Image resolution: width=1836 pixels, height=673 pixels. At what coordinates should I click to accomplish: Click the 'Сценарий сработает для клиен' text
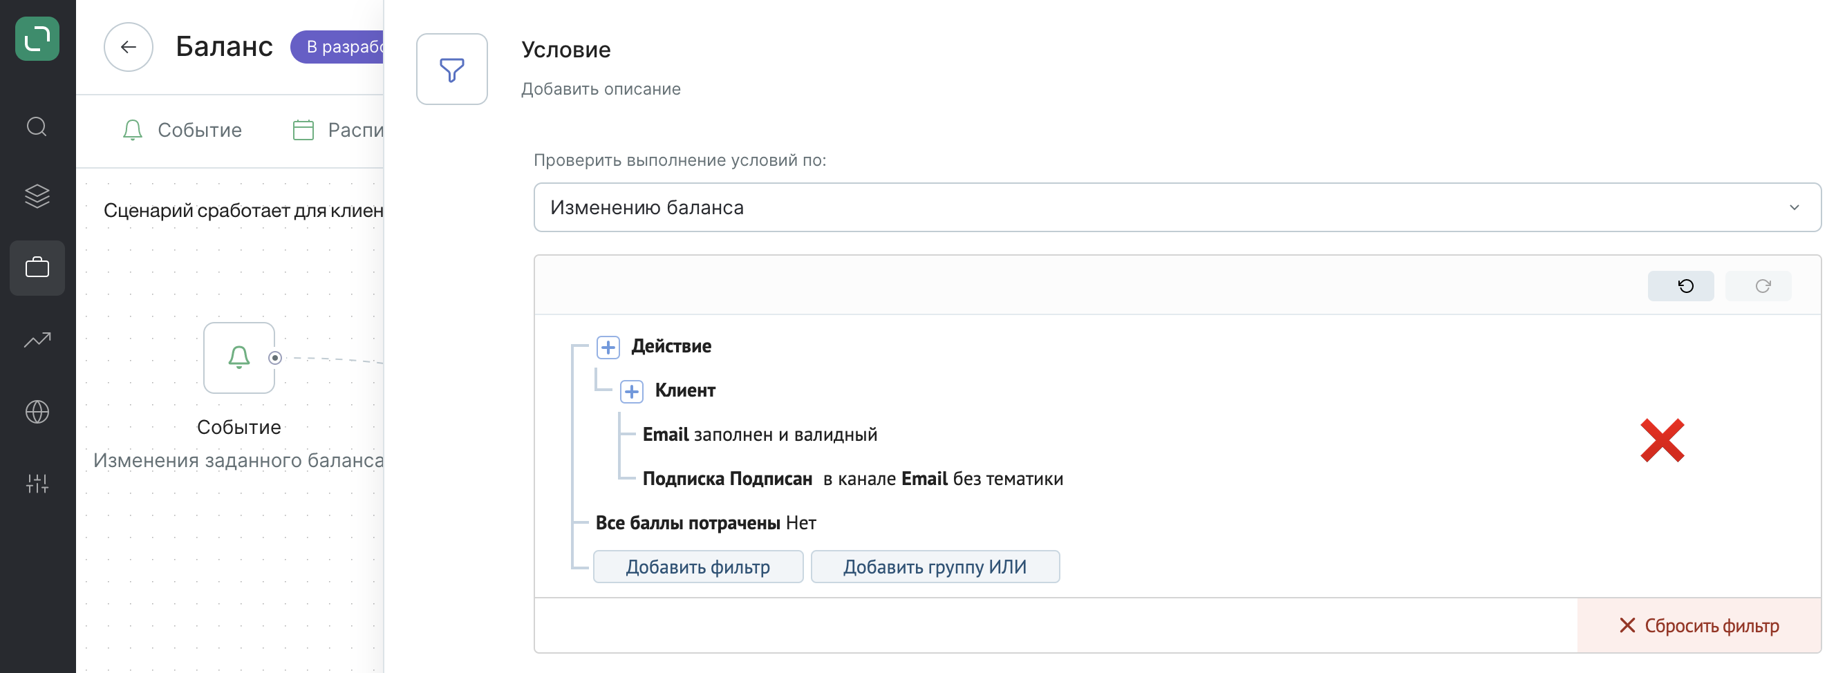tap(244, 210)
